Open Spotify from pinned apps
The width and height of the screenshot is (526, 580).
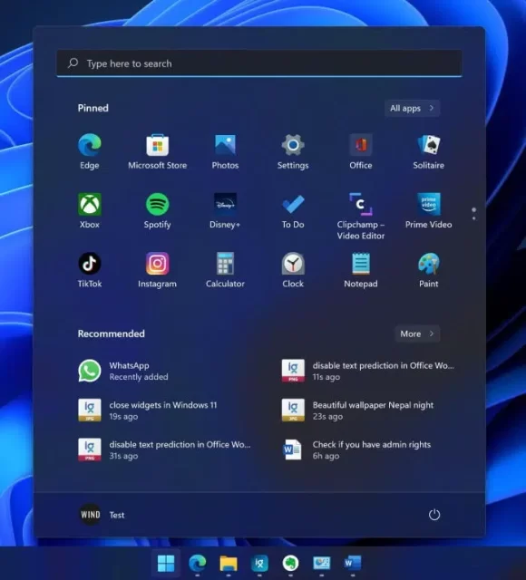point(157,211)
